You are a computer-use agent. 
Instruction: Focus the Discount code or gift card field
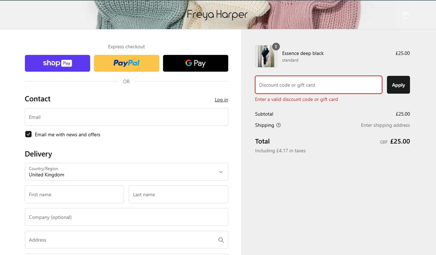[319, 85]
